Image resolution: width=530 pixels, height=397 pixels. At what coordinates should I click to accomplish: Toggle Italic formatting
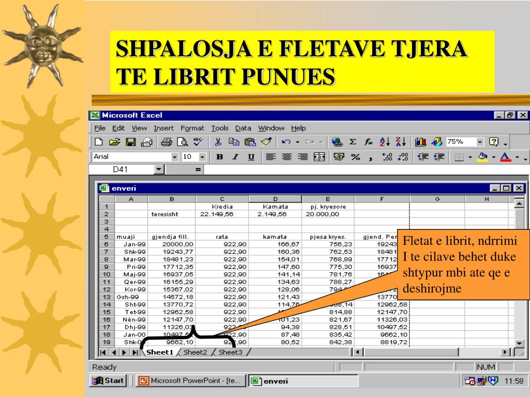tap(235, 157)
